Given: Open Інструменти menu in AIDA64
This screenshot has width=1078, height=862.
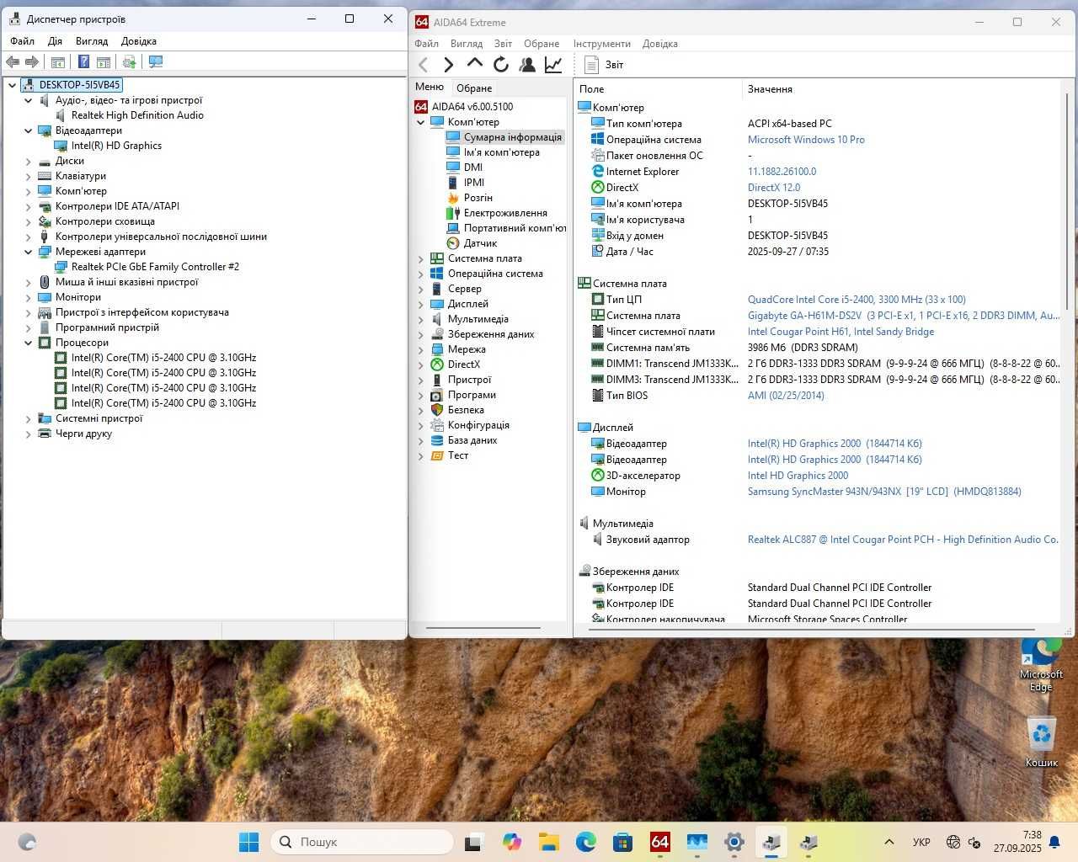Looking at the screenshot, I should [x=602, y=44].
